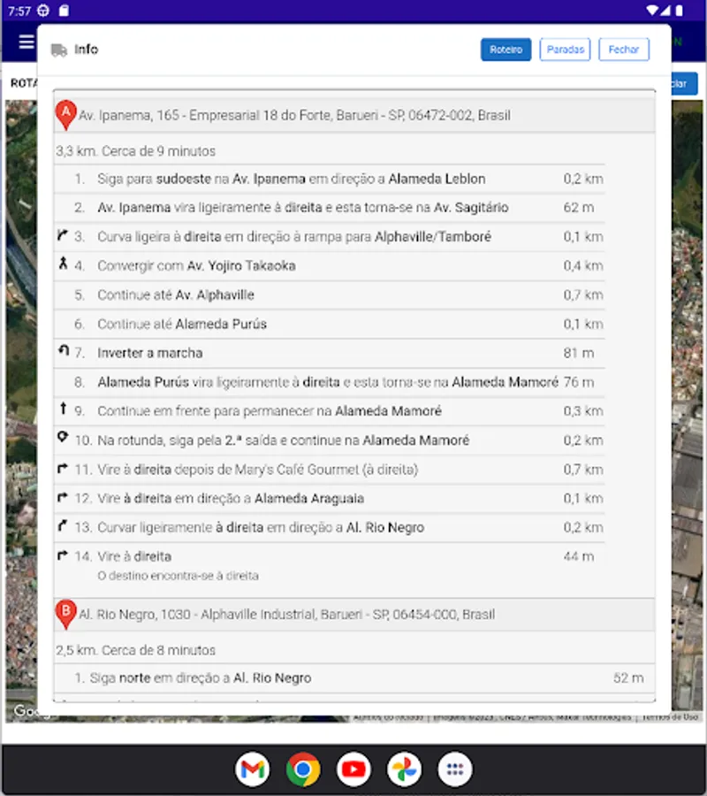Image resolution: width=707 pixels, height=796 pixels.
Task: Click slight-right arrow icon for step 3
Action: pos(63,235)
